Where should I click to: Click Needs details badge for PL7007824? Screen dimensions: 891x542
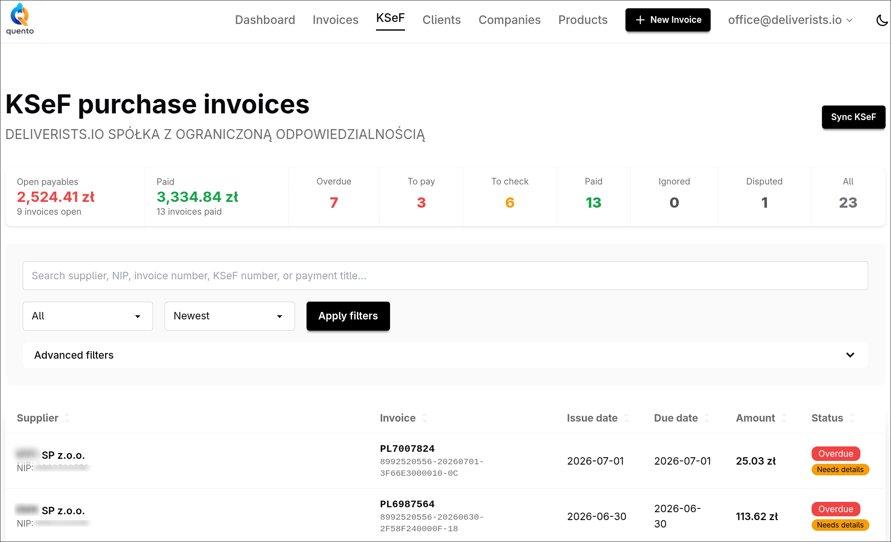tap(840, 470)
